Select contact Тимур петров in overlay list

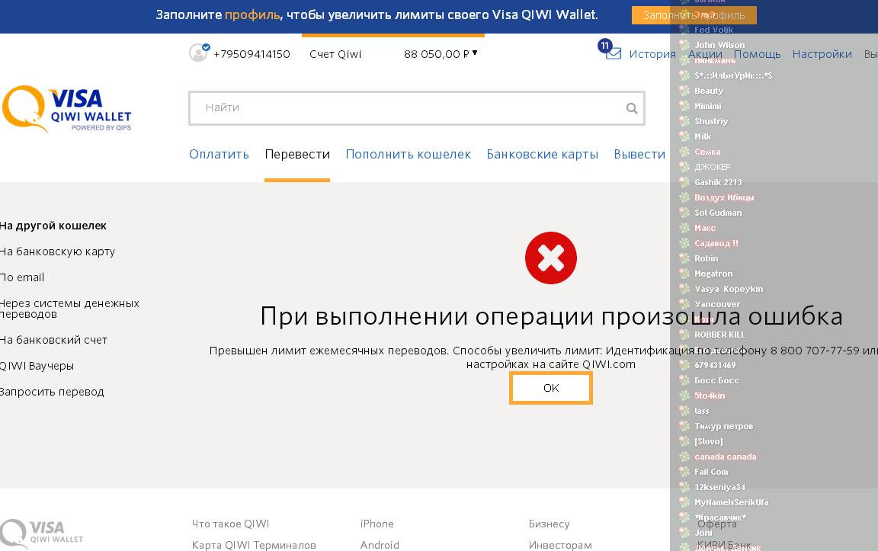point(723,426)
